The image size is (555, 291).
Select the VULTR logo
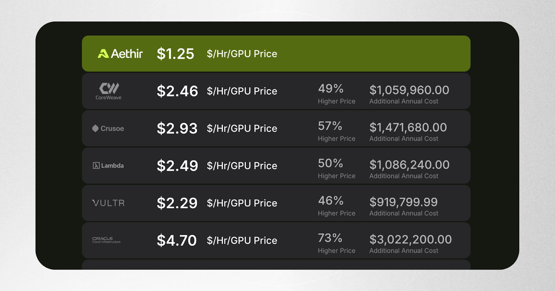pos(108,203)
